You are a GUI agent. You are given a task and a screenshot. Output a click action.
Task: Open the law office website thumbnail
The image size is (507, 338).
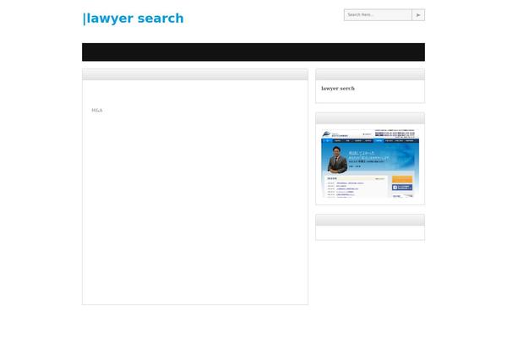click(370, 163)
